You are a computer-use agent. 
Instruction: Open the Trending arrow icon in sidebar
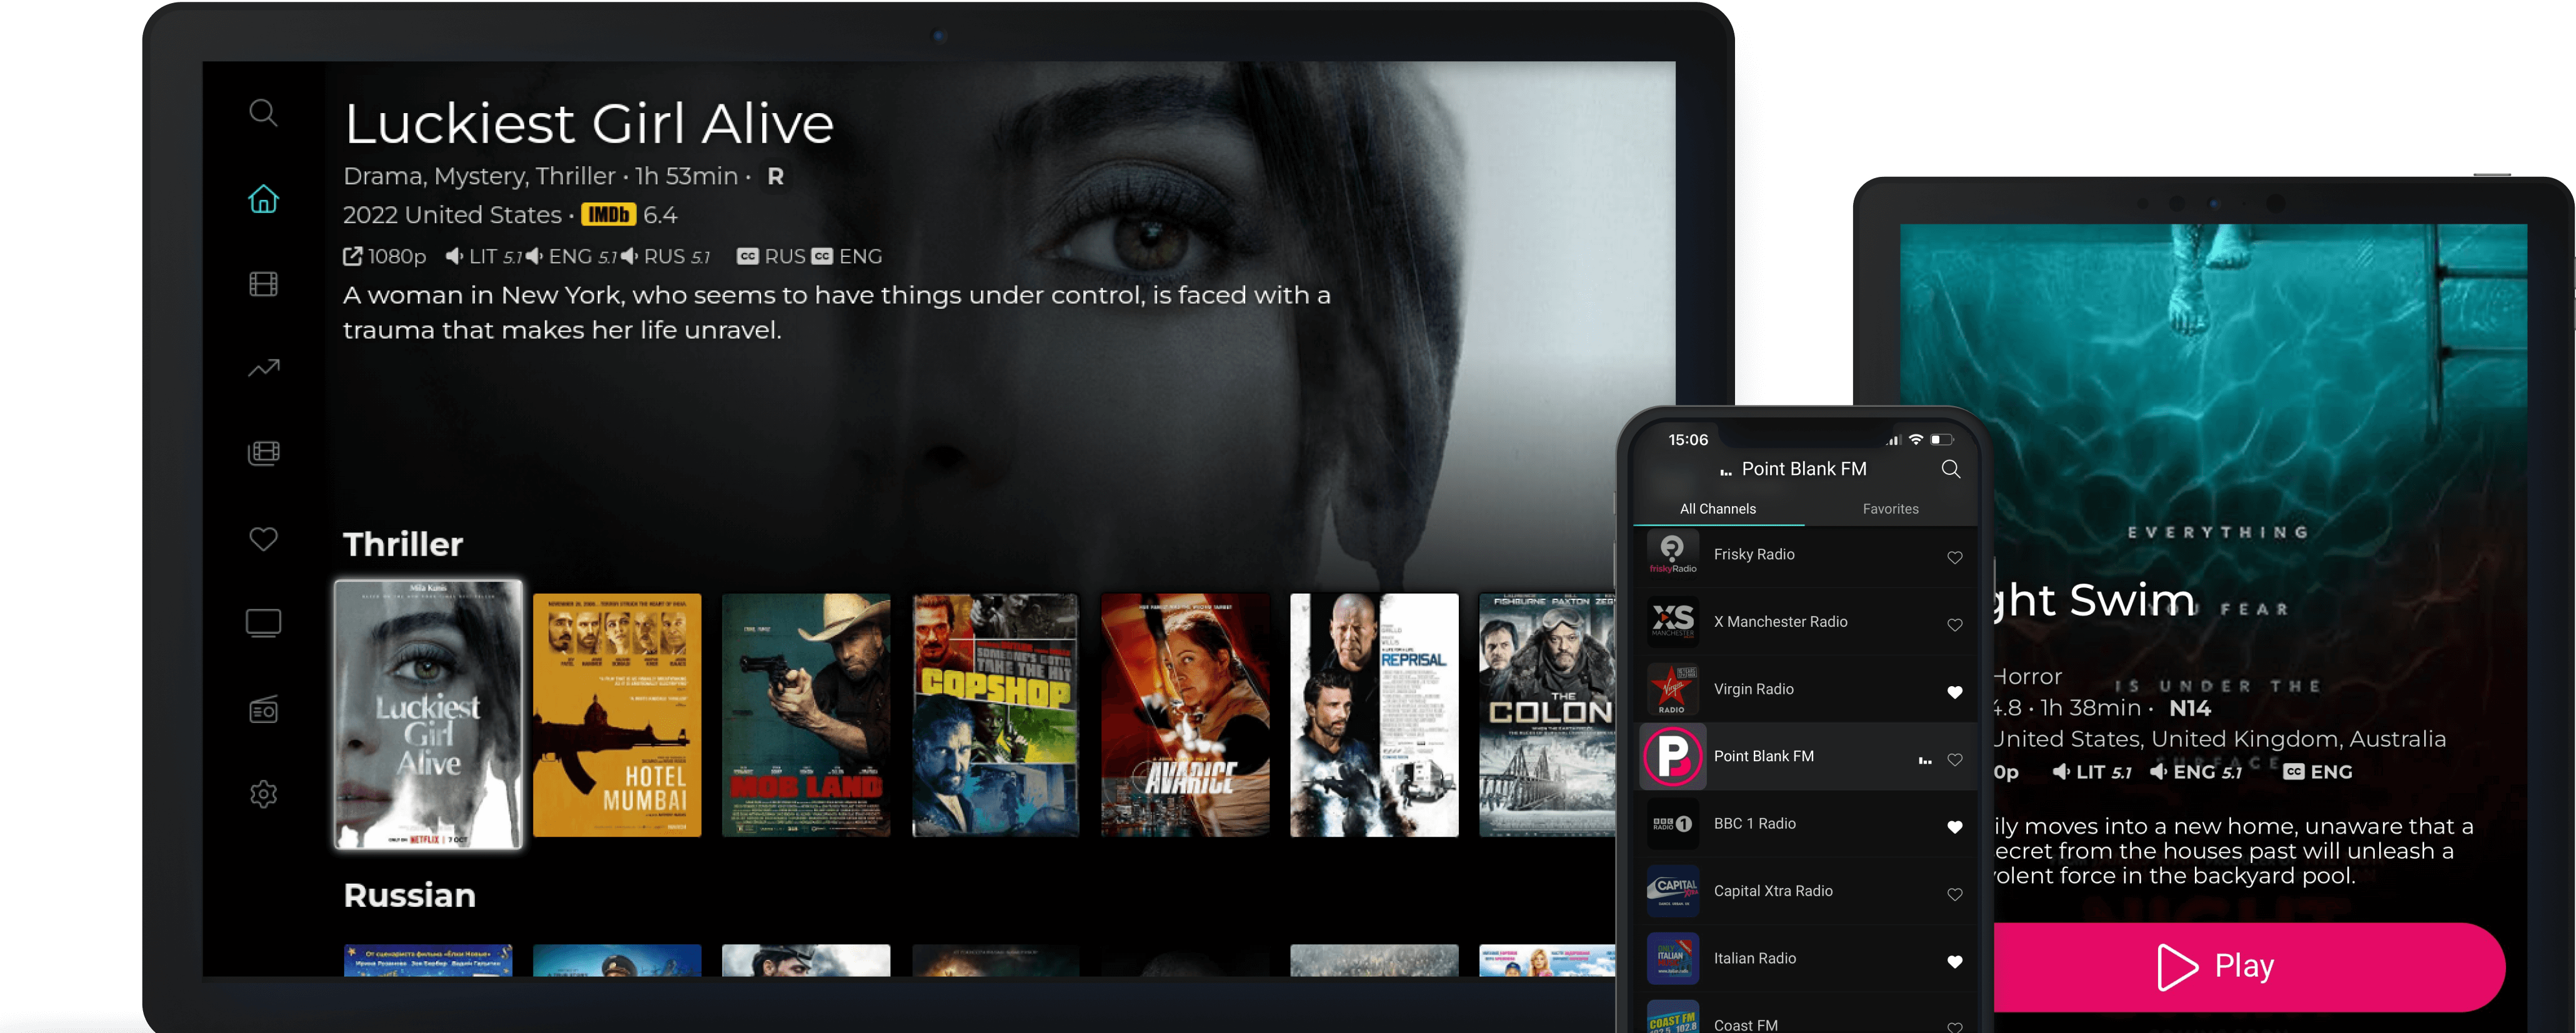click(263, 369)
